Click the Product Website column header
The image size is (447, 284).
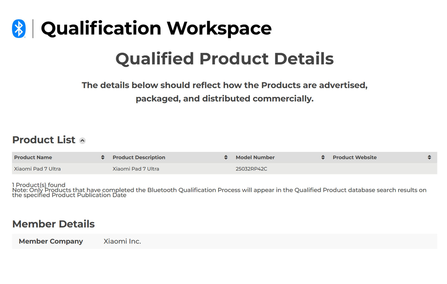(x=355, y=157)
